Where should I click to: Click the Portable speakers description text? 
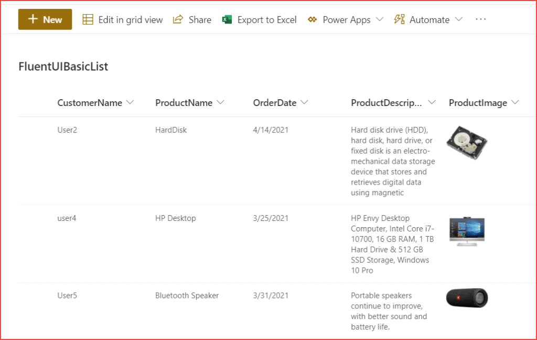389,311
